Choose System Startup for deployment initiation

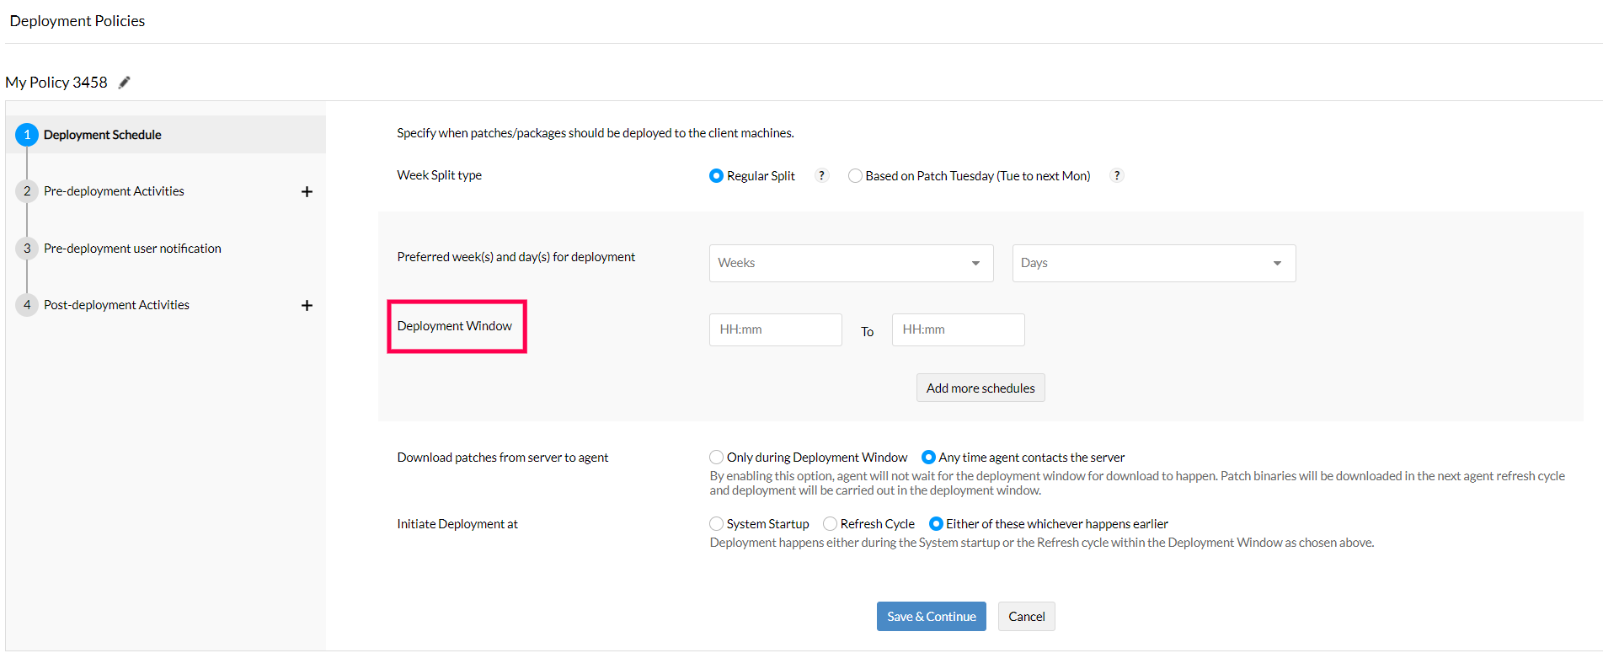[716, 524]
